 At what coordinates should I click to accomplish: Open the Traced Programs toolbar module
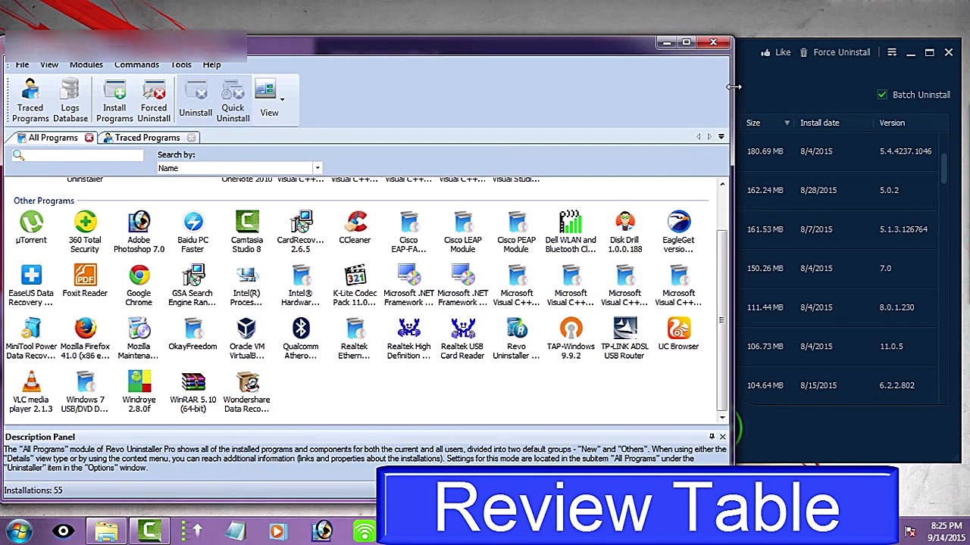[30, 101]
